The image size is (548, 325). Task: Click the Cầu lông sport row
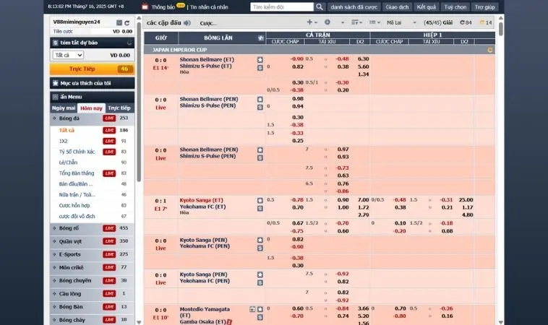93,293
